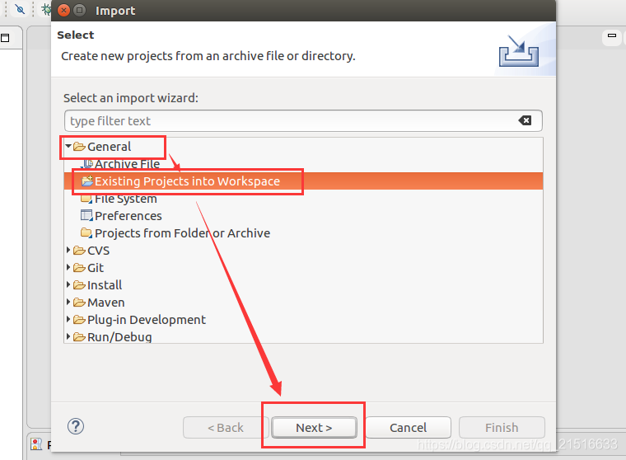Expand the Install folder node
The image size is (626, 460).
click(68, 284)
